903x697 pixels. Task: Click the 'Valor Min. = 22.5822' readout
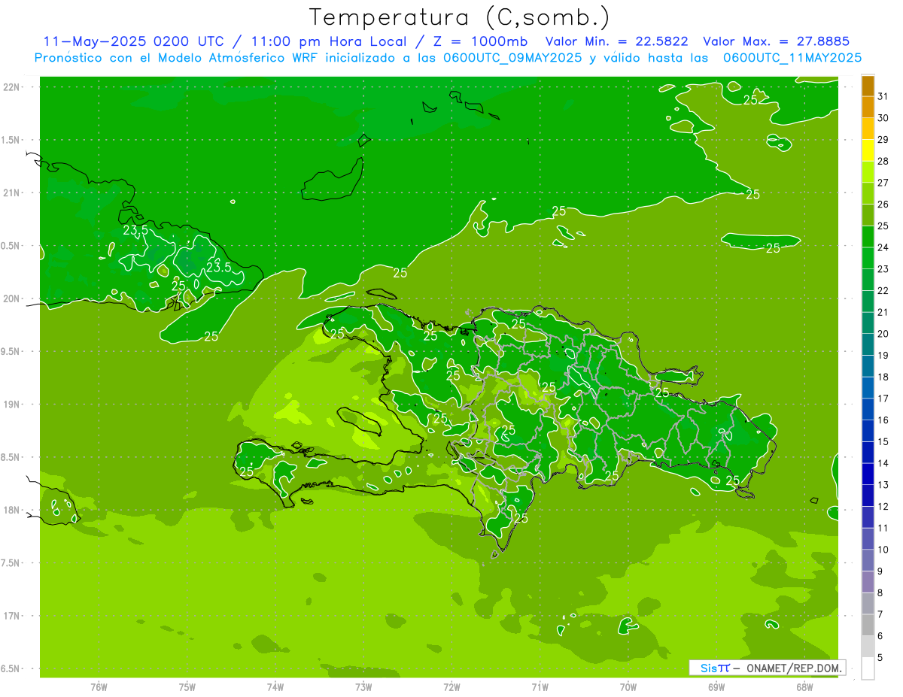tap(616, 41)
